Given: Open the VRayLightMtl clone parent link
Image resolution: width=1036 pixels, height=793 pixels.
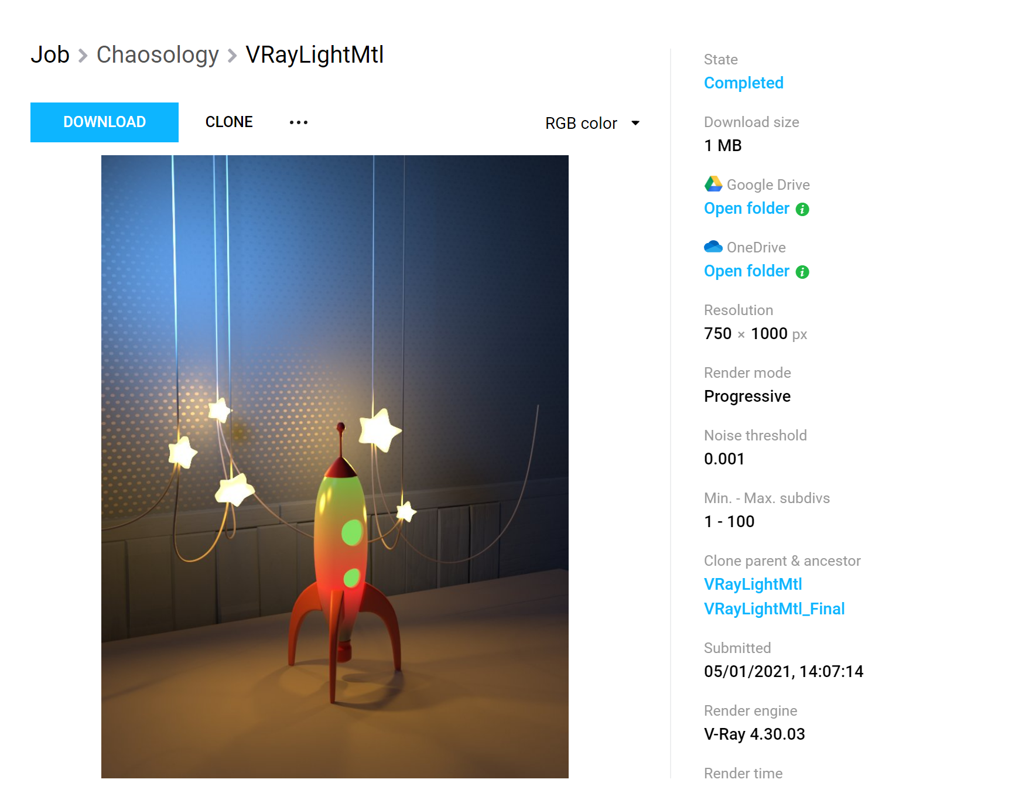Looking at the screenshot, I should click(753, 585).
